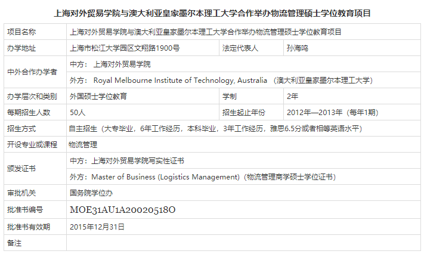The height and width of the screenshot is (254, 424).
Task: Click the expiry date 2015年12月31日
Action: coord(97,227)
